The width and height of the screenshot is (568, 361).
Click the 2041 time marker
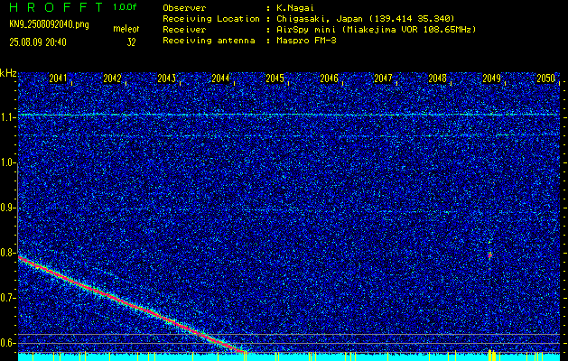pos(58,79)
